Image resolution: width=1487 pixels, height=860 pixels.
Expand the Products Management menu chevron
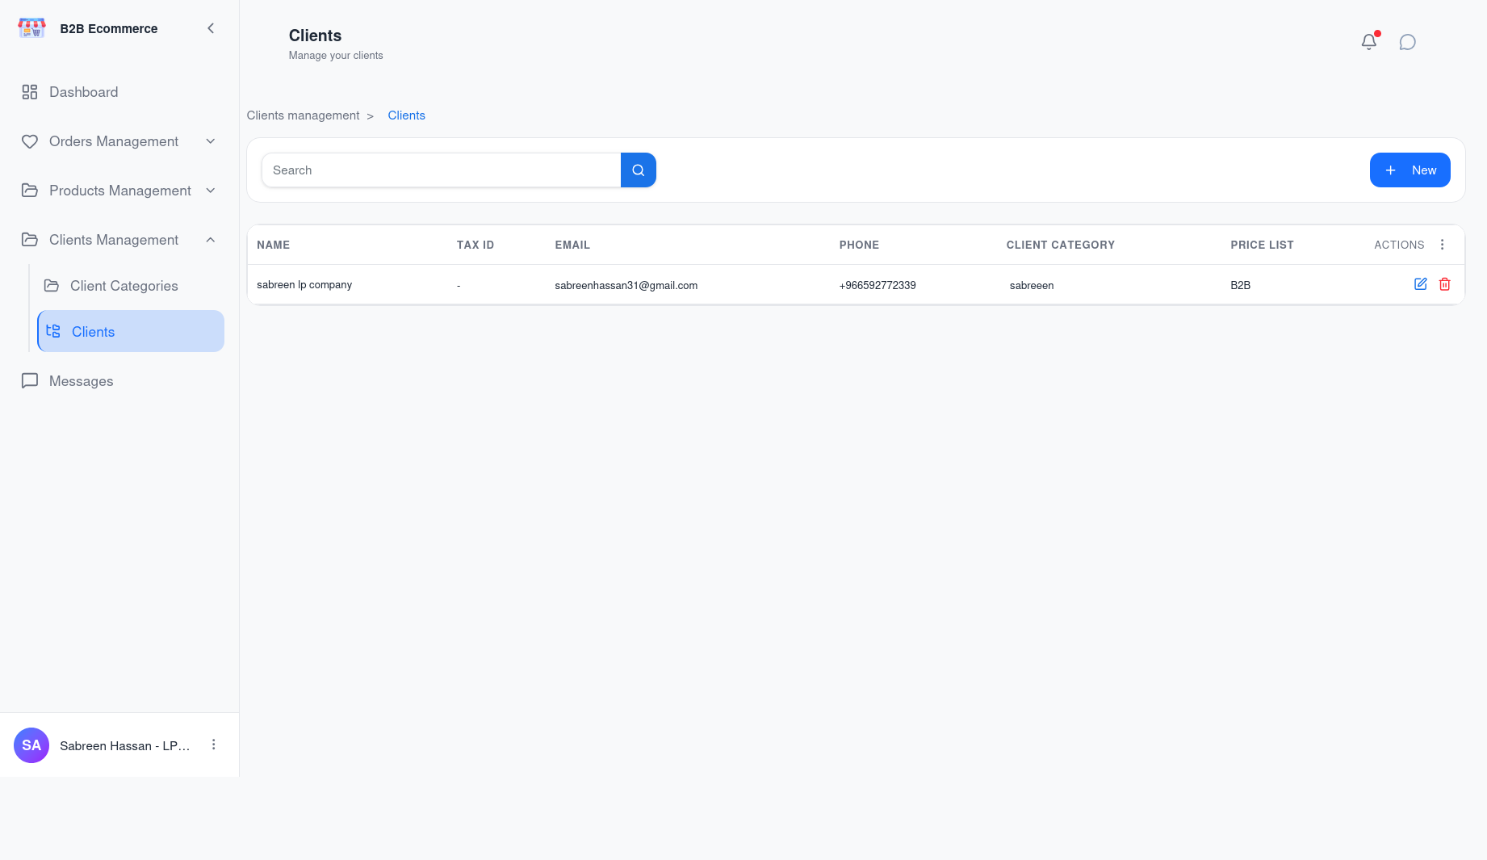pyautogui.click(x=211, y=191)
